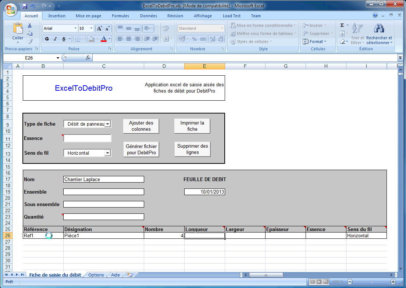Open the Office button menu

[10, 10]
